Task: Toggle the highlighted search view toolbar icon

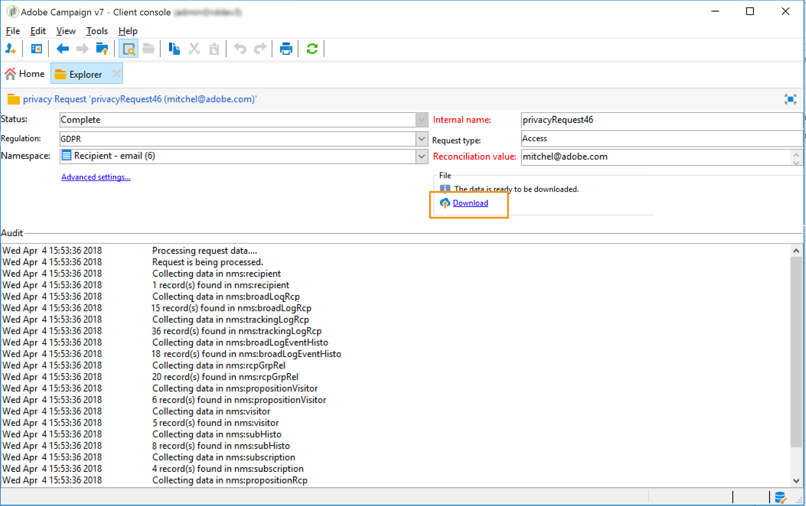Action: pyautogui.click(x=128, y=48)
